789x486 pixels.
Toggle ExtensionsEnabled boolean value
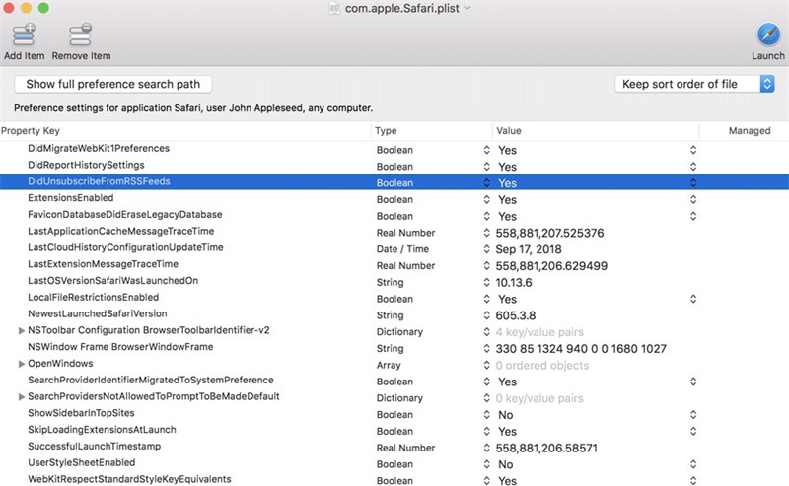tap(693, 200)
